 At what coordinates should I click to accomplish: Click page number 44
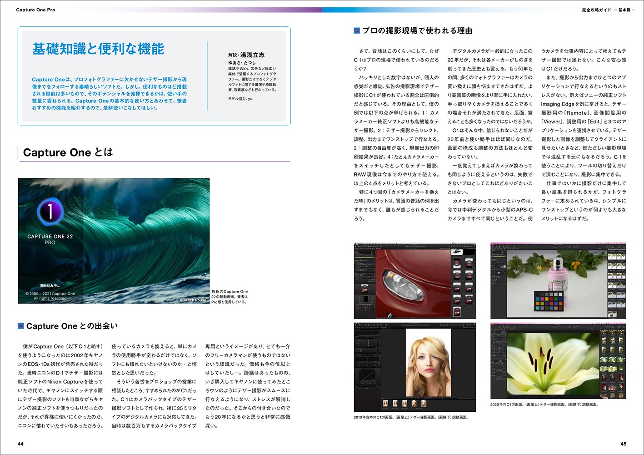(x=20, y=444)
